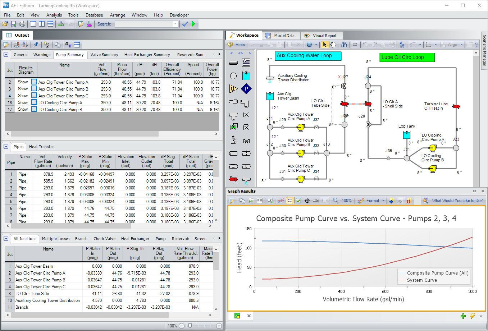Click Show for Aux Clg Tower Circ Pump A
Viewport: 488px width, 331px height.
pos(23,82)
